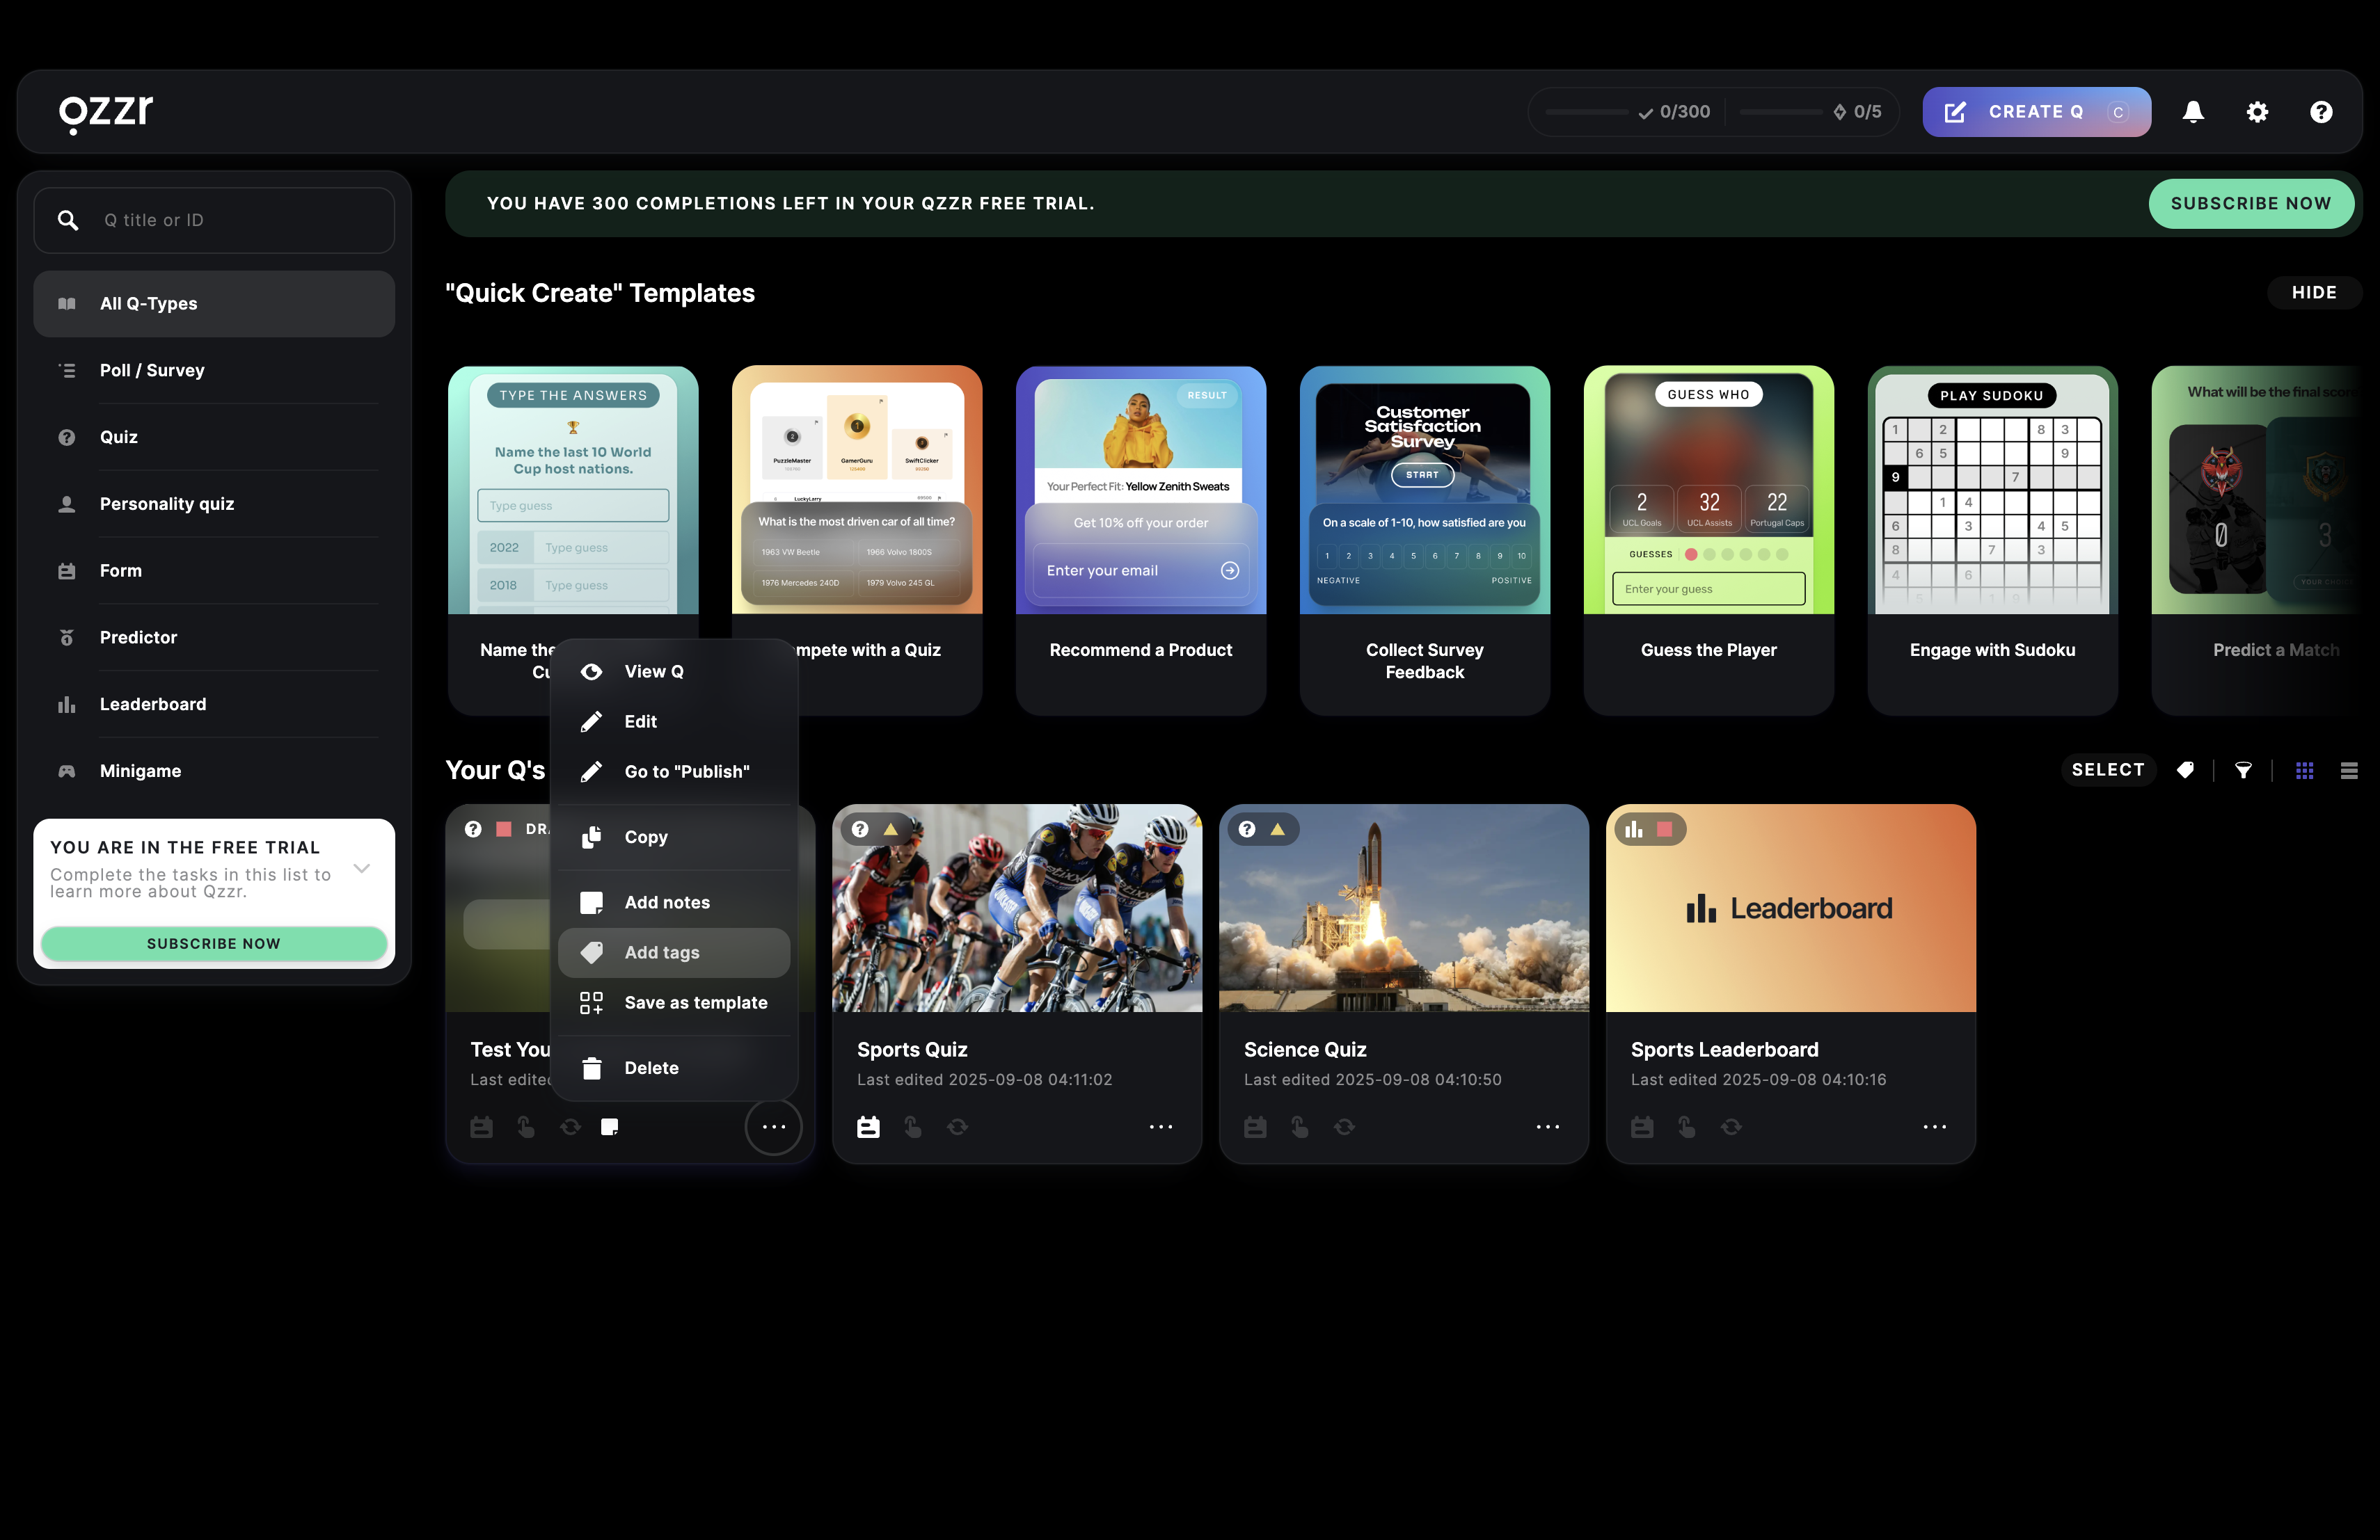Switch to list view

coord(2349,769)
